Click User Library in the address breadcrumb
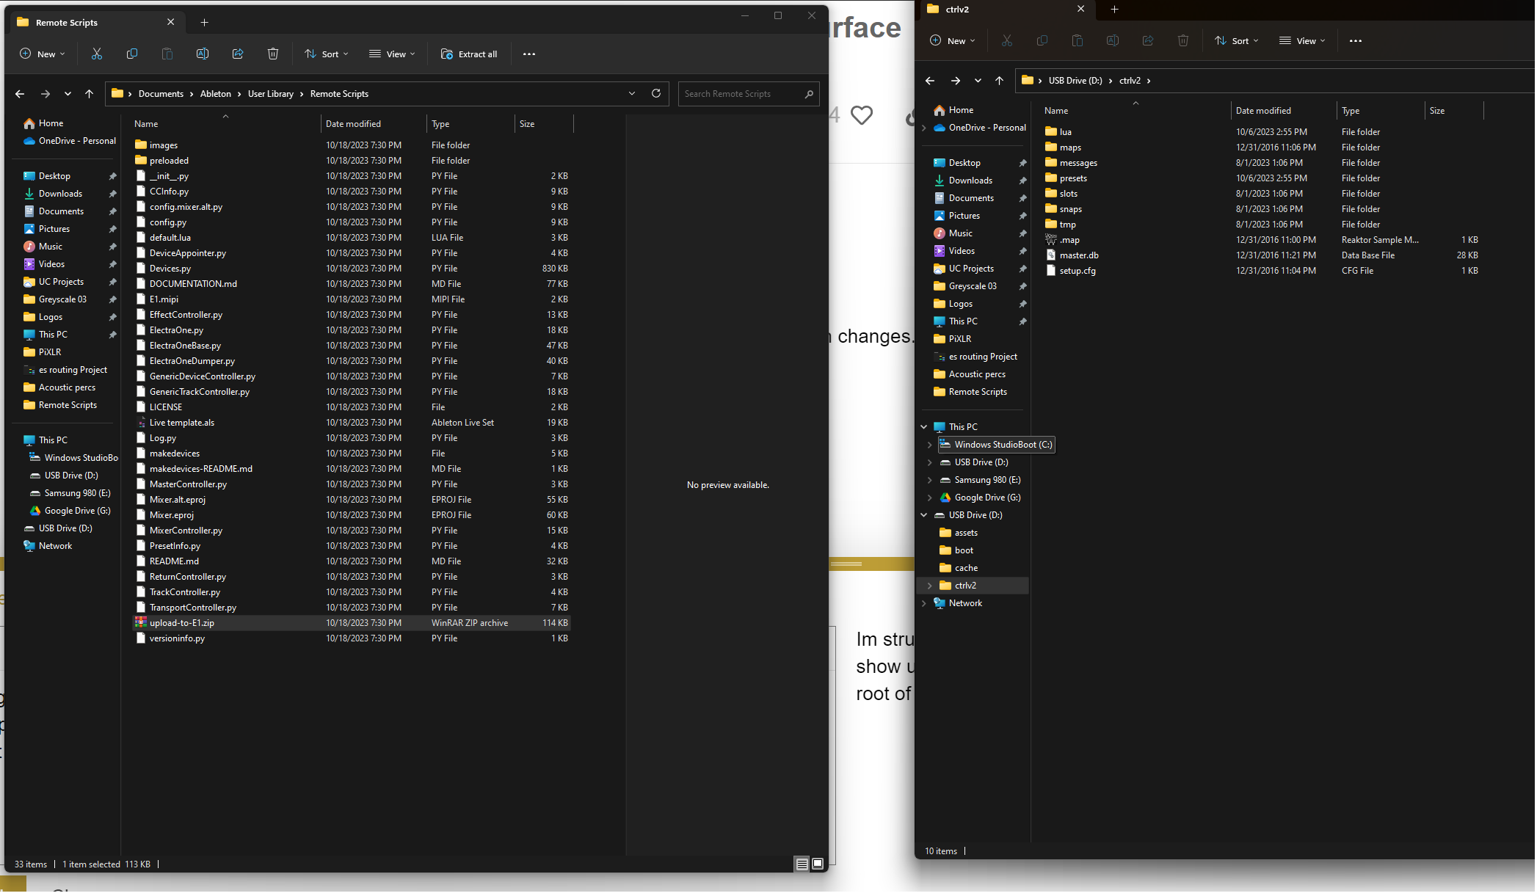The height and width of the screenshot is (896, 1537). pyautogui.click(x=271, y=94)
